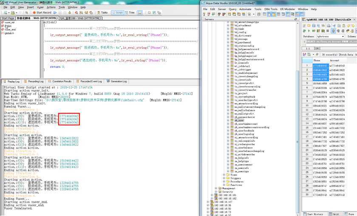Open the Actions menu in VuGen
357x216 pixels.
tap(51, 7)
